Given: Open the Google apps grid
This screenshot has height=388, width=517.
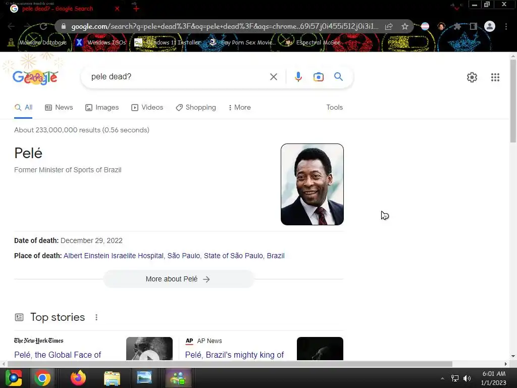Looking at the screenshot, I should click(495, 77).
